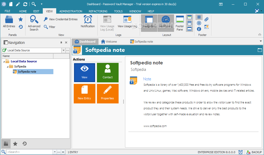Toggle the Dashboard layout pane
The image size is (264, 155).
(166, 23)
